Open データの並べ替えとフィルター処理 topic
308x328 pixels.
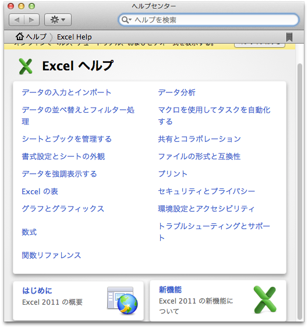coord(78,116)
